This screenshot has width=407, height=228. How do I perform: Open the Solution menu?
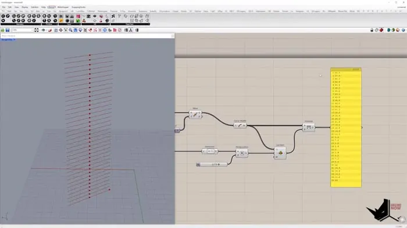34,8
